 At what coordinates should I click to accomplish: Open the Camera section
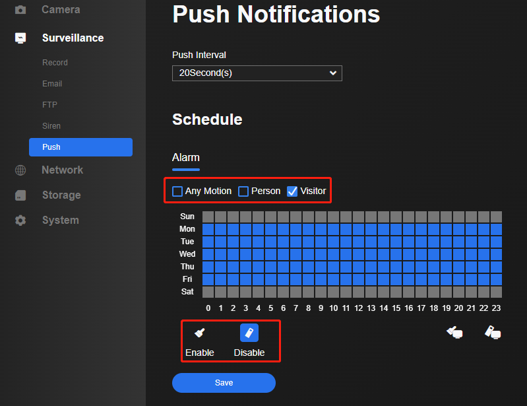[61, 10]
